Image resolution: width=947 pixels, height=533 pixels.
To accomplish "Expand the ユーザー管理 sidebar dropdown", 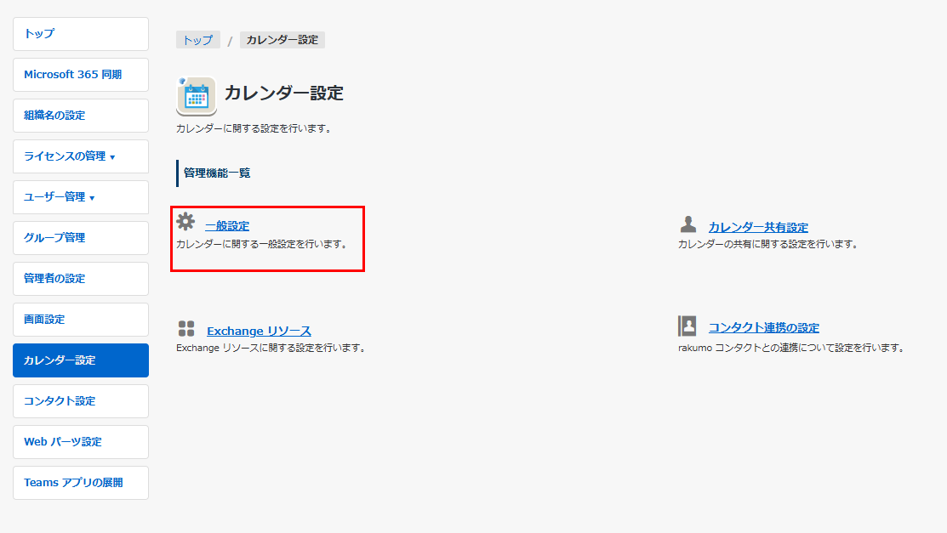I will click(x=81, y=197).
